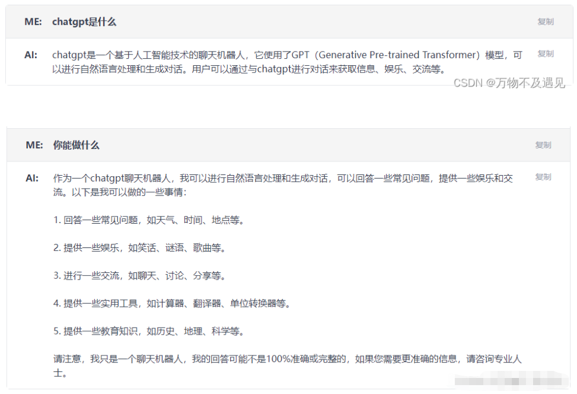Click the ME label before "你能做什么"

[x=34, y=145]
